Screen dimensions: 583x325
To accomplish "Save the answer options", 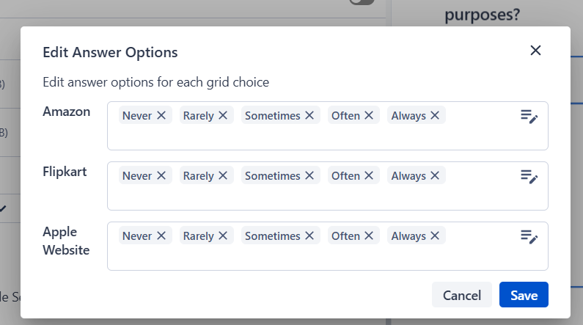I will 524,295.
